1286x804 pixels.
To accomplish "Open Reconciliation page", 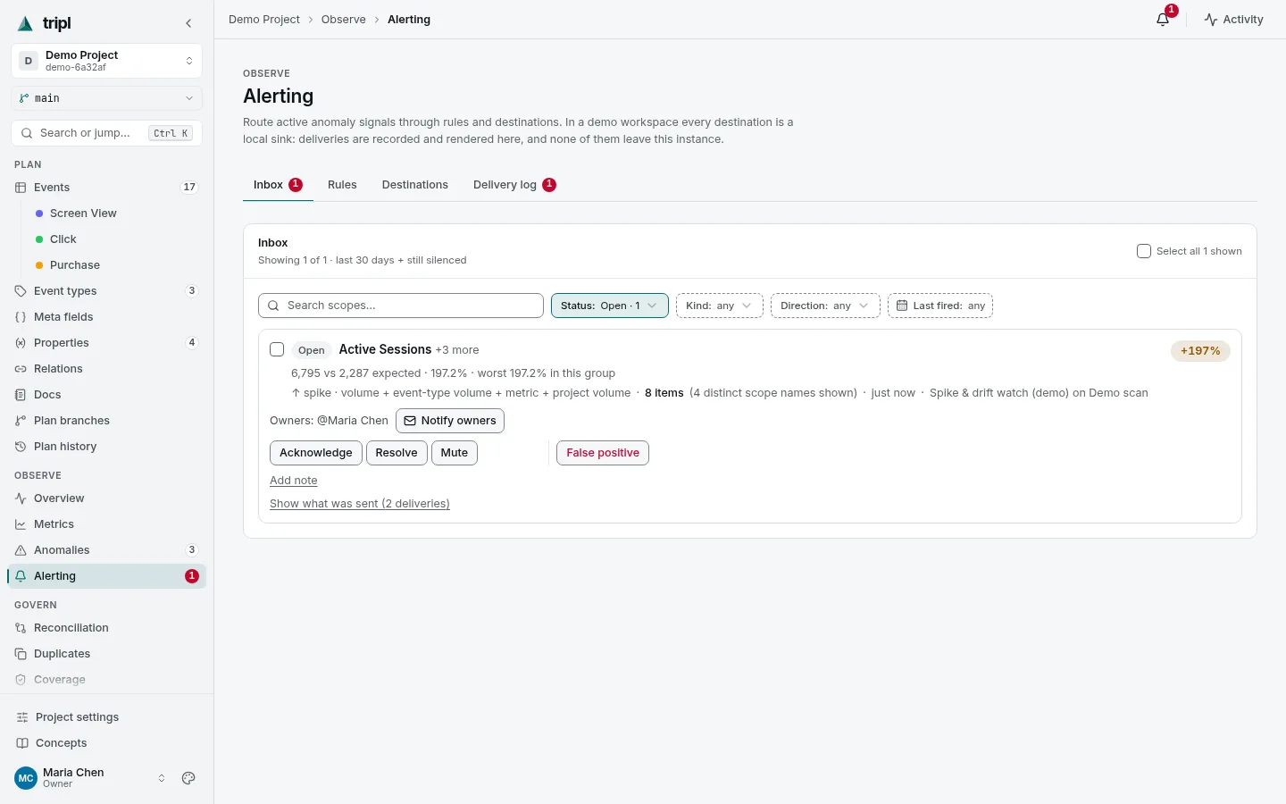I will 107,628.
